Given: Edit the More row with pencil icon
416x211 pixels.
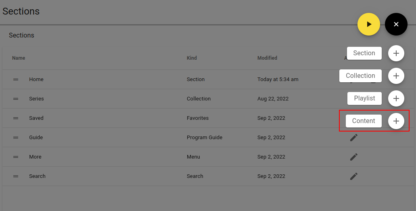Looking at the screenshot, I should [353, 157].
